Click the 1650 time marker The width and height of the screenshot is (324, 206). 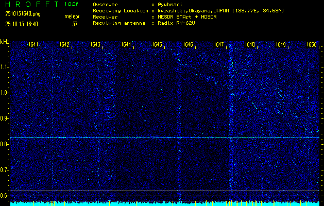pos(311,45)
